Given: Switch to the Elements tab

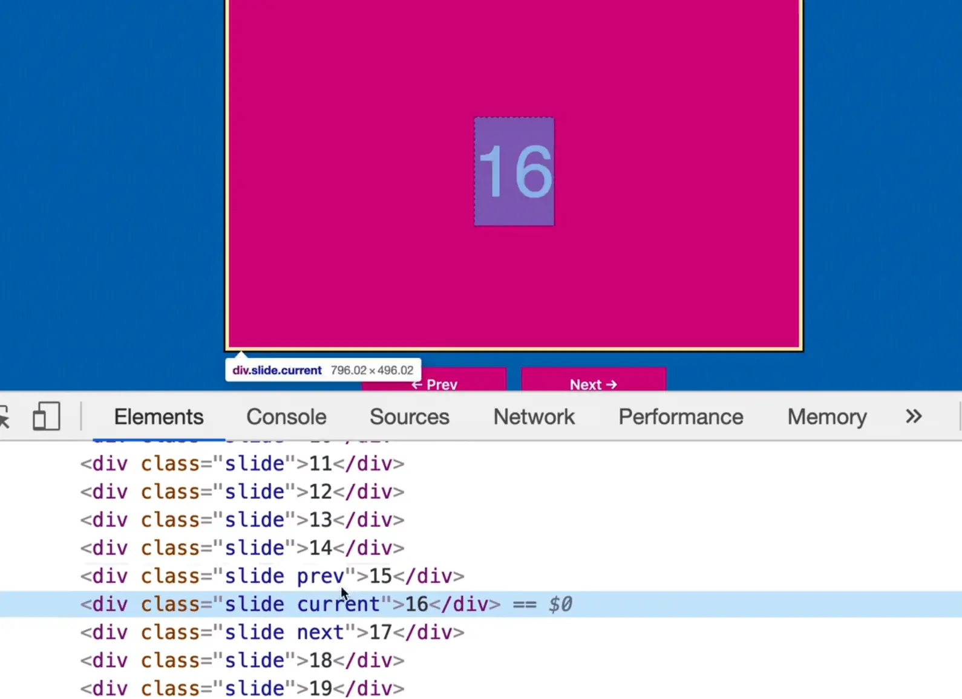Looking at the screenshot, I should click(159, 417).
